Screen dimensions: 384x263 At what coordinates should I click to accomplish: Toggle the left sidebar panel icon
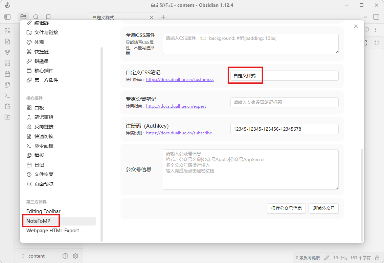[7, 17]
